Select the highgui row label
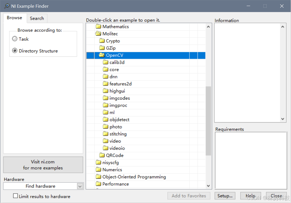 pos(117,91)
